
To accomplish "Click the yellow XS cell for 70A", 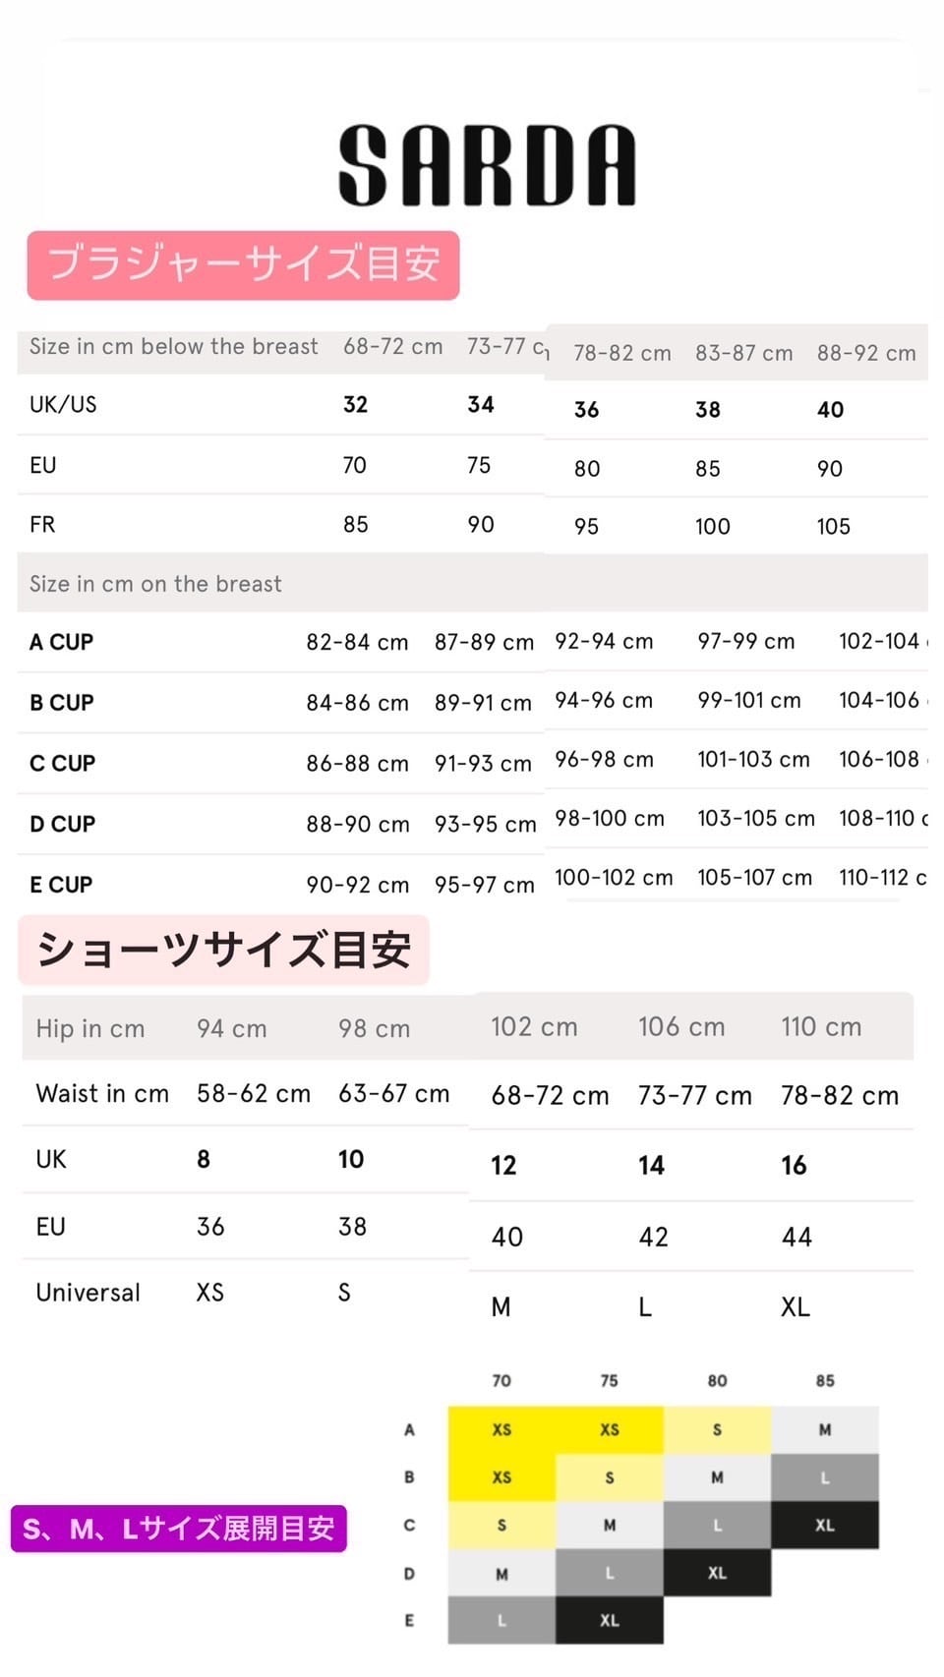I will (501, 1429).
